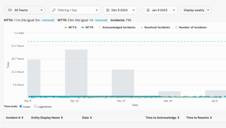Click the MTTR: 23m 34s value

(69, 20)
